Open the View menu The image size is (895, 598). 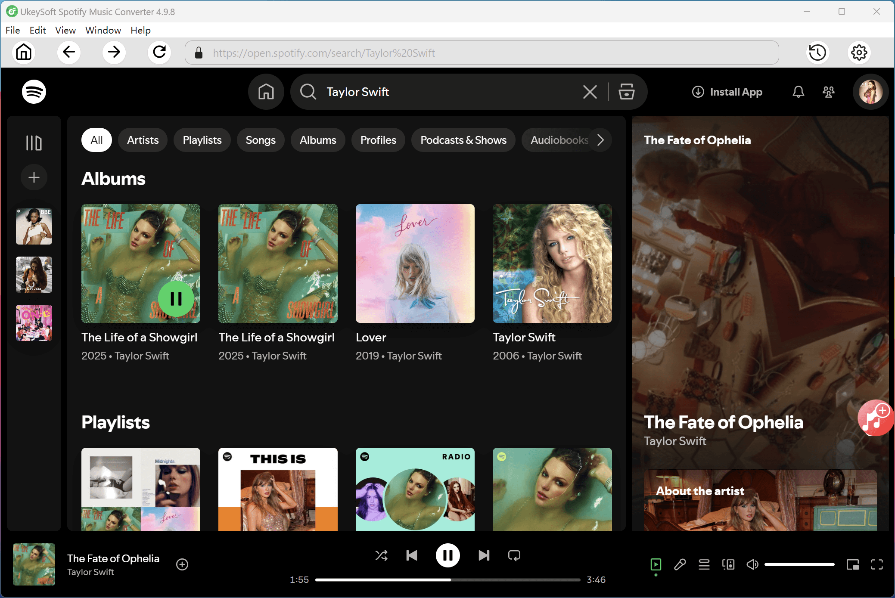pyautogui.click(x=65, y=30)
